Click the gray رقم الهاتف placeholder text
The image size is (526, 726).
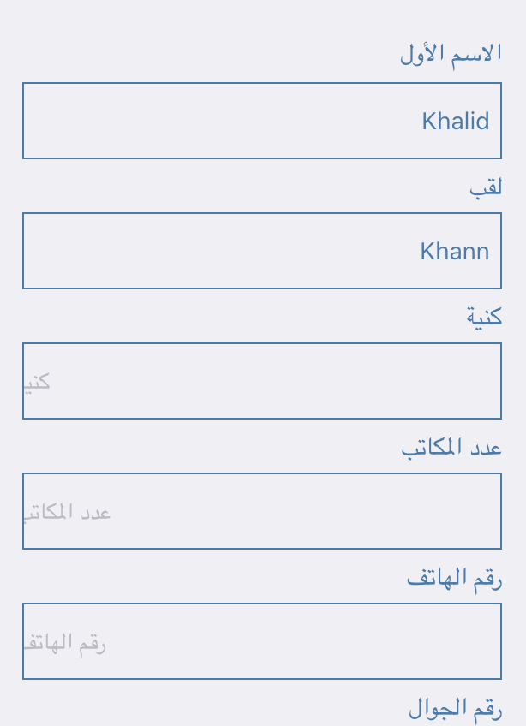[65, 644]
